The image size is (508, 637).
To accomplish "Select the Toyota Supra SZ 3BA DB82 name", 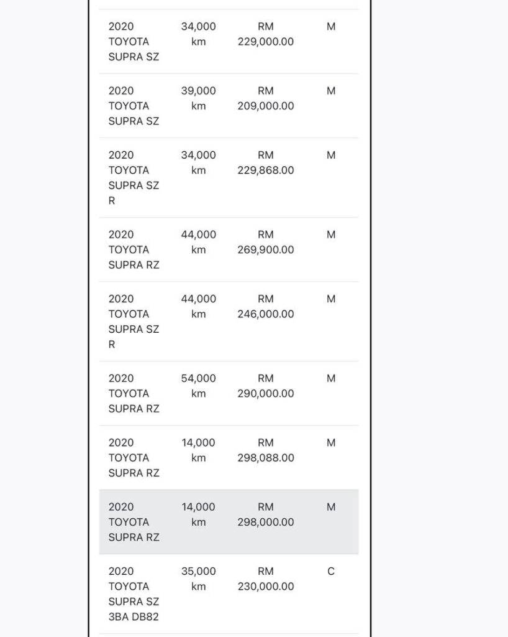I will (134, 594).
